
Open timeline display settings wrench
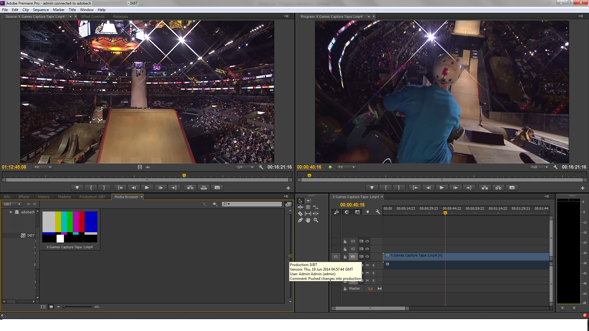pos(378,212)
